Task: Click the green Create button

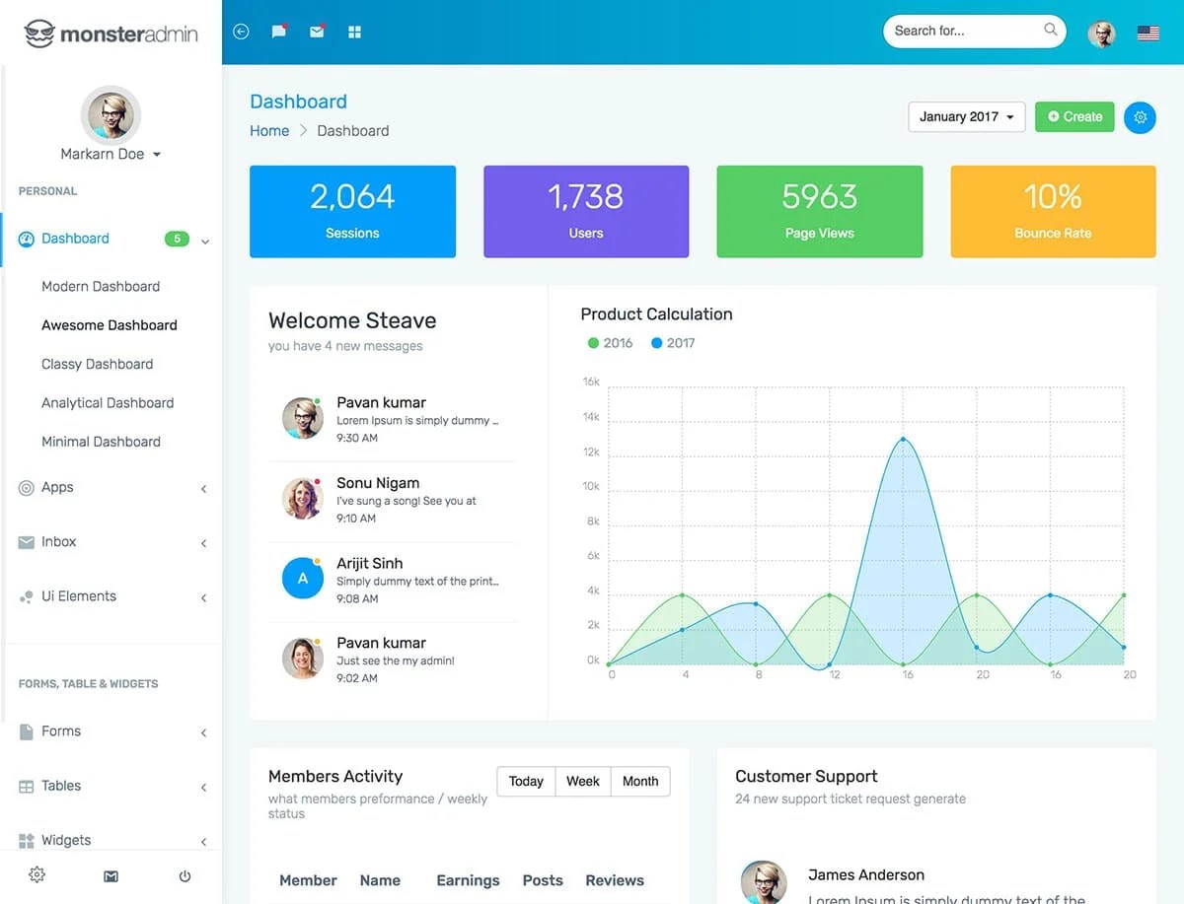Action: [1074, 116]
